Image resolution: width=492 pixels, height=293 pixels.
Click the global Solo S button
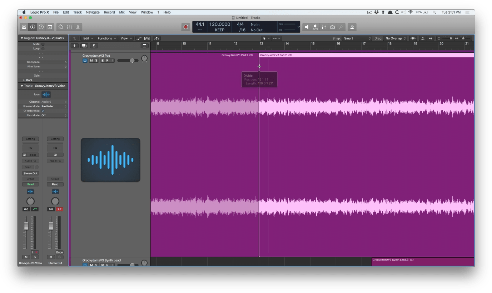[94, 46]
